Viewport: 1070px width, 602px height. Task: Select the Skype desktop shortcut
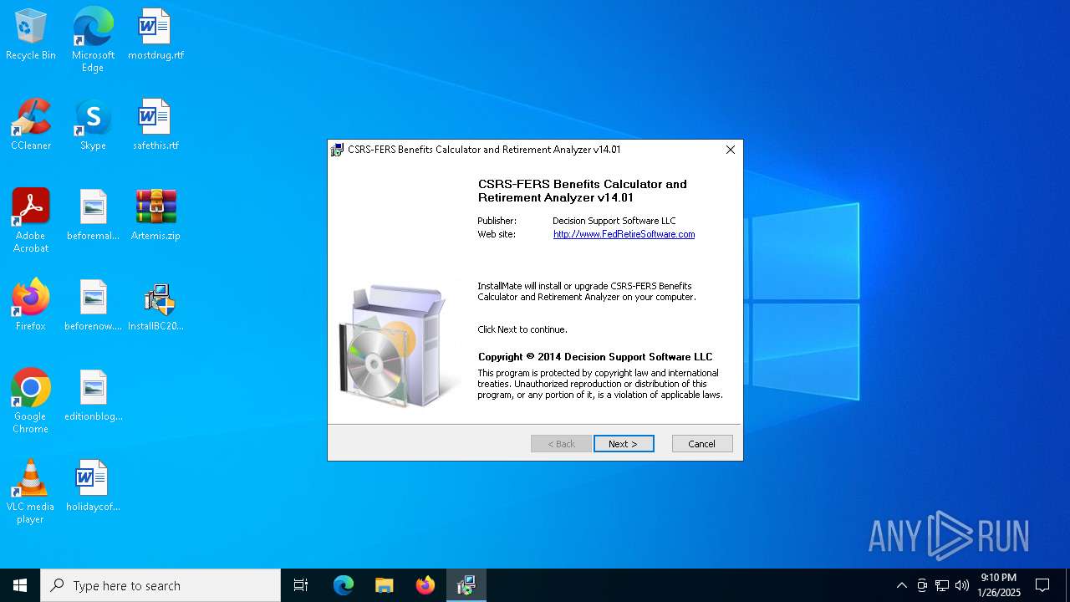[93, 125]
